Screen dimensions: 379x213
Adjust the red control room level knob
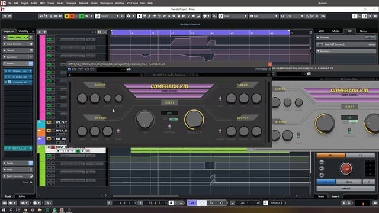346,169
